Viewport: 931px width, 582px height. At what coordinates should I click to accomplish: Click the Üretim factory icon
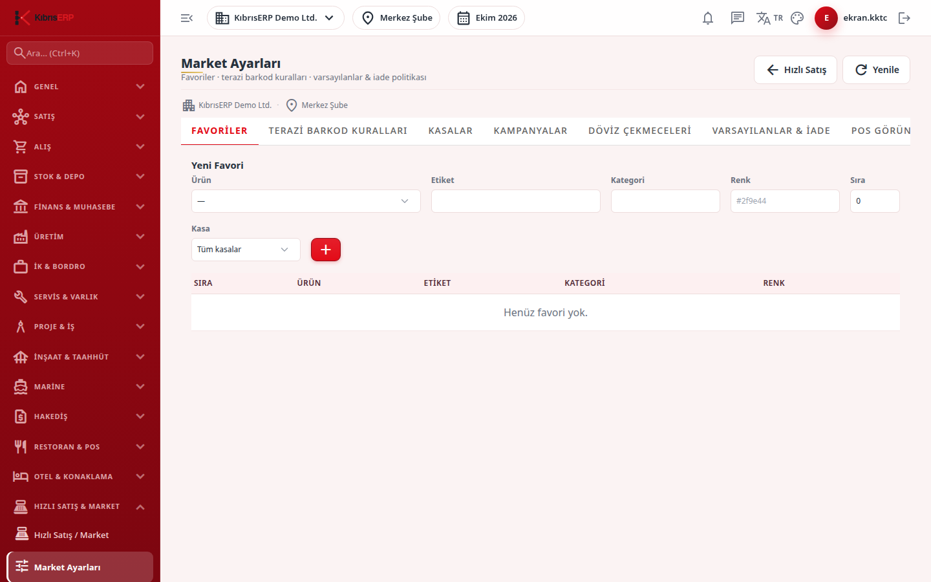click(x=21, y=237)
